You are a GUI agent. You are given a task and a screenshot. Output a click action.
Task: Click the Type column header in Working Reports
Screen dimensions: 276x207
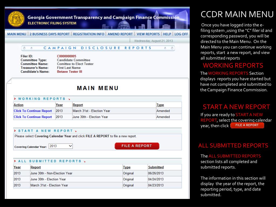pos(160,105)
